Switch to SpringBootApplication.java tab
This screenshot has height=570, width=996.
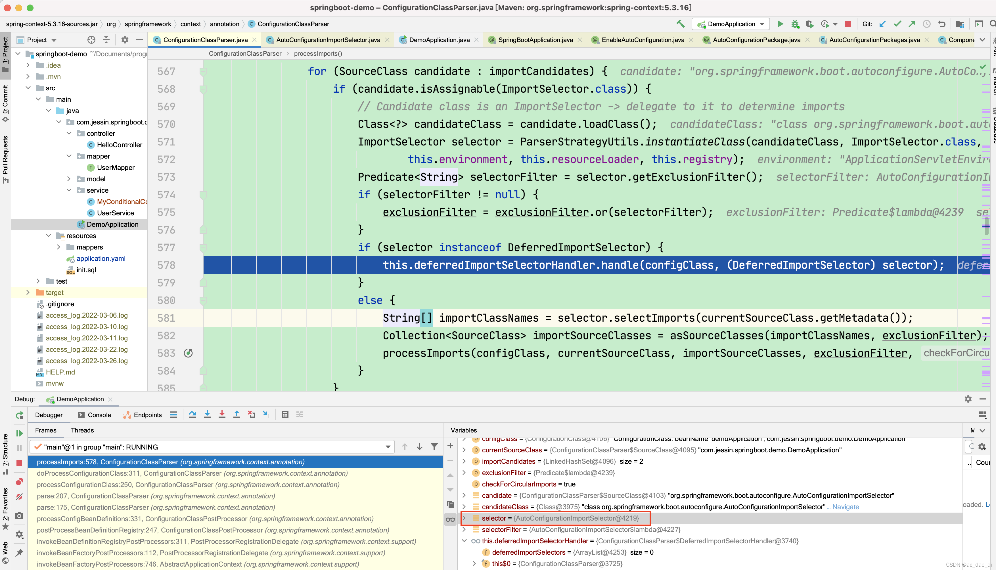coord(535,40)
